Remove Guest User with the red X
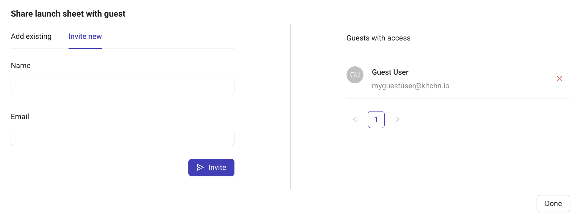This screenshot has height=219, width=581. pyautogui.click(x=559, y=79)
